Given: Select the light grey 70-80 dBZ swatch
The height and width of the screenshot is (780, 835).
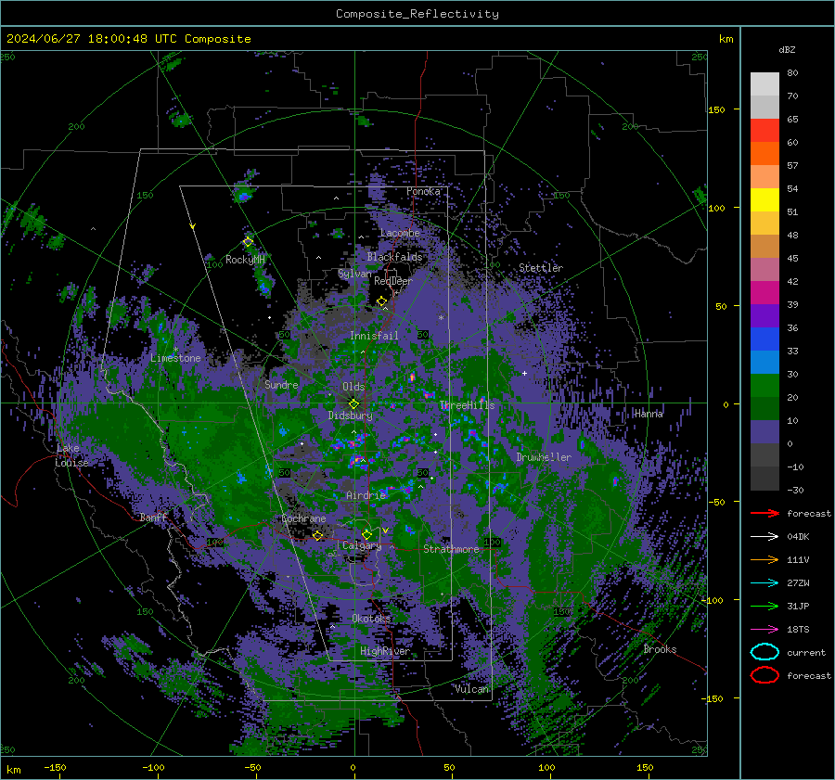Looking at the screenshot, I should 764,84.
